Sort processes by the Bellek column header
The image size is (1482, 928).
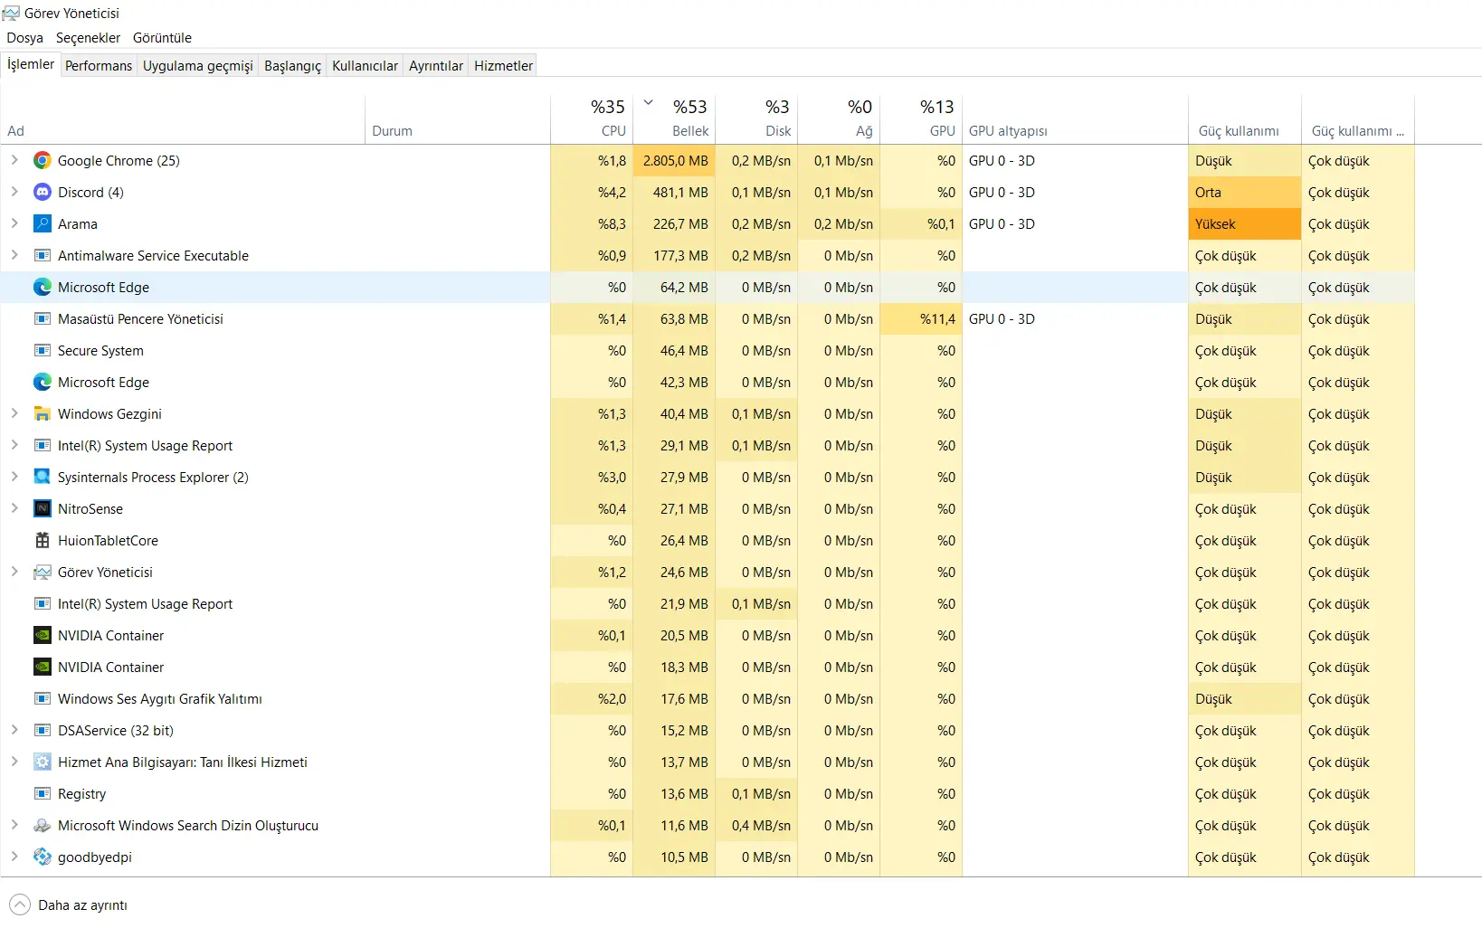click(x=674, y=118)
